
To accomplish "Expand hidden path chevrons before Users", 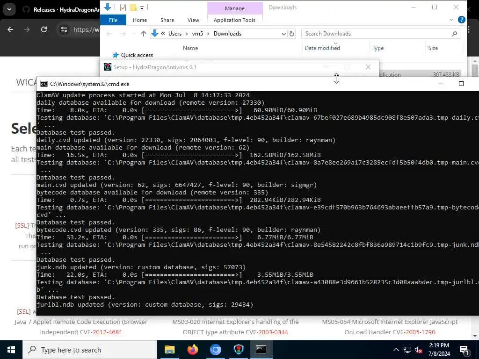I will point(163,34).
